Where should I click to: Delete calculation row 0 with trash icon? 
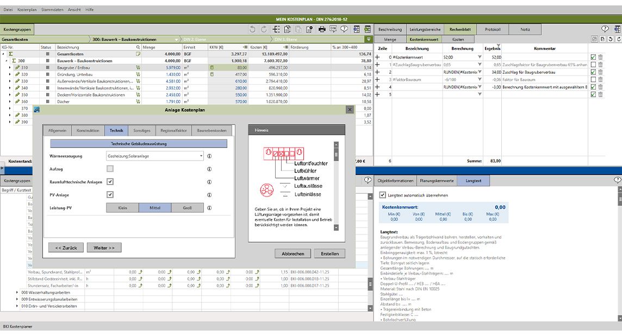click(x=601, y=57)
